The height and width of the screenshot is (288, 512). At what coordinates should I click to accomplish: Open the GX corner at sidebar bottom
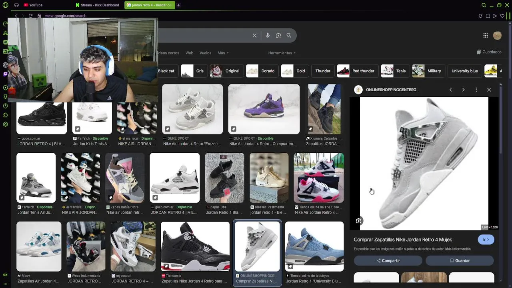coord(5,275)
